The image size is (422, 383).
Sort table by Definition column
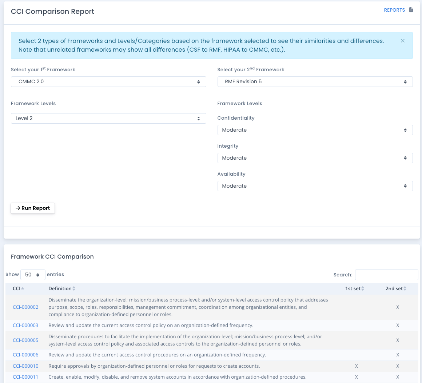tap(62, 288)
